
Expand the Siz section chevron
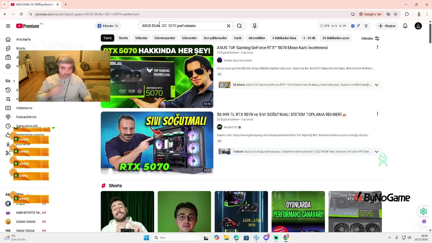[x=14, y=81]
